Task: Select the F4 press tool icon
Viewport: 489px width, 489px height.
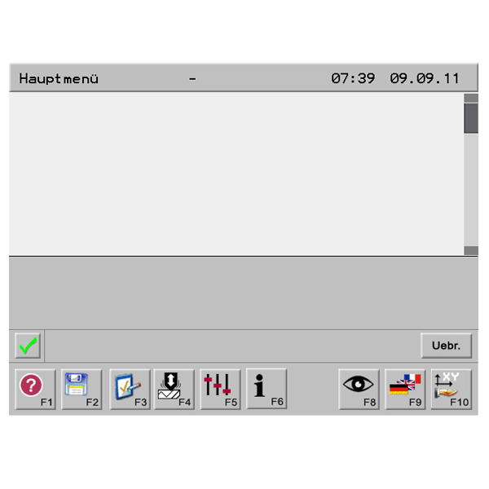Action: click(174, 390)
